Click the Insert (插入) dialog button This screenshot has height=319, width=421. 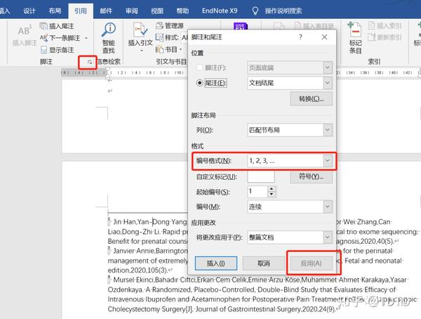(216, 263)
